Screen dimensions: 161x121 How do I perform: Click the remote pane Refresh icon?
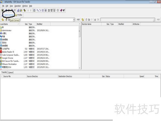[x=92, y=20]
